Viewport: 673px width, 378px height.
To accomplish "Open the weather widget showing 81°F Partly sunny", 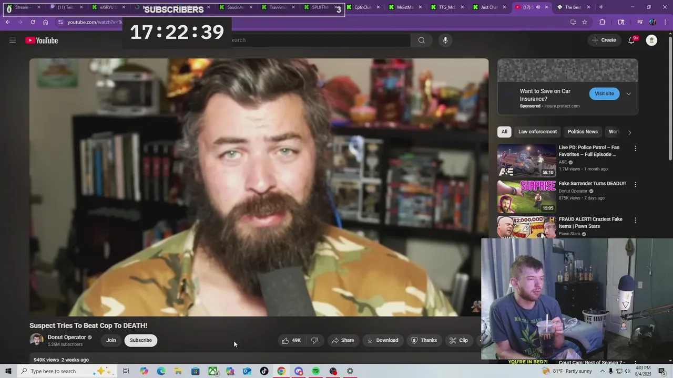I will coord(567,371).
